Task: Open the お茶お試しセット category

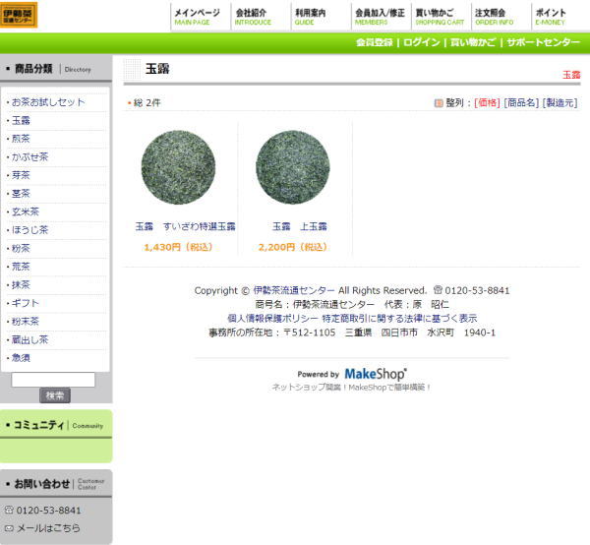Action: tap(47, 102)
